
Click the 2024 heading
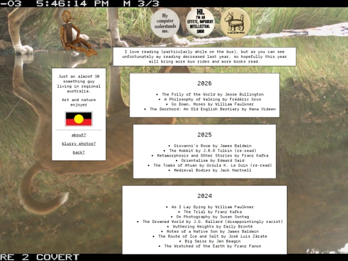tap(204, 196)
